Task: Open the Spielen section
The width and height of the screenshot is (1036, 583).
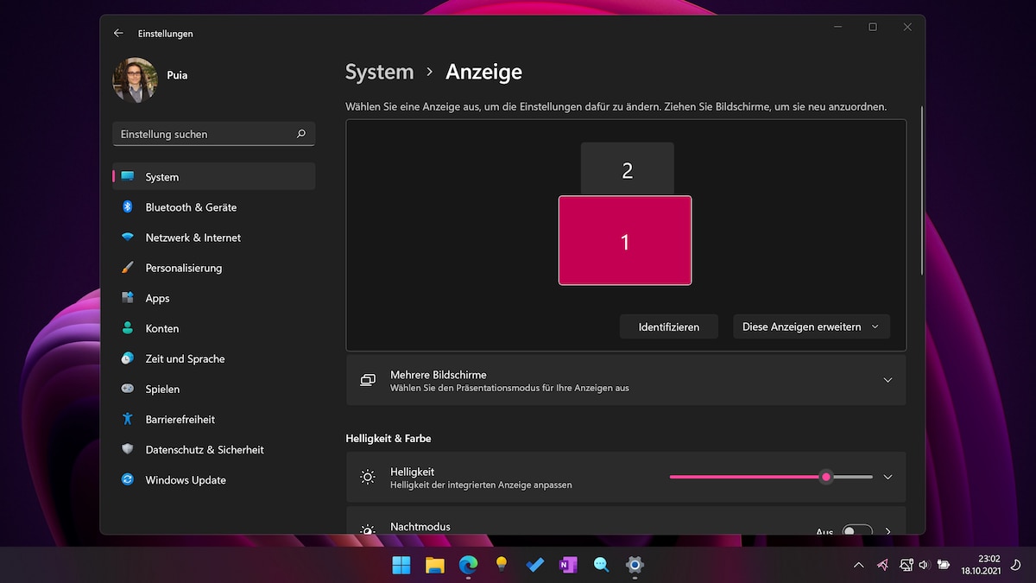Action: (x=162, y=389)
